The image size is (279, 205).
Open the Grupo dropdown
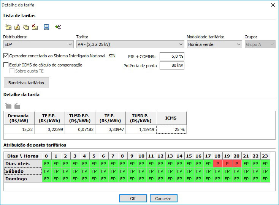[x=260, y=44]
